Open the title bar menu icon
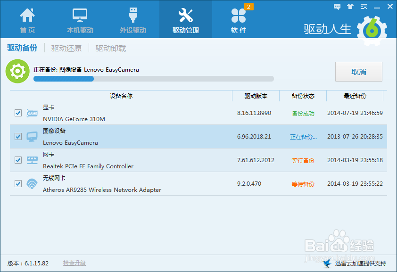Viewport: 397px width, 272px height. [x=364, y=7]
